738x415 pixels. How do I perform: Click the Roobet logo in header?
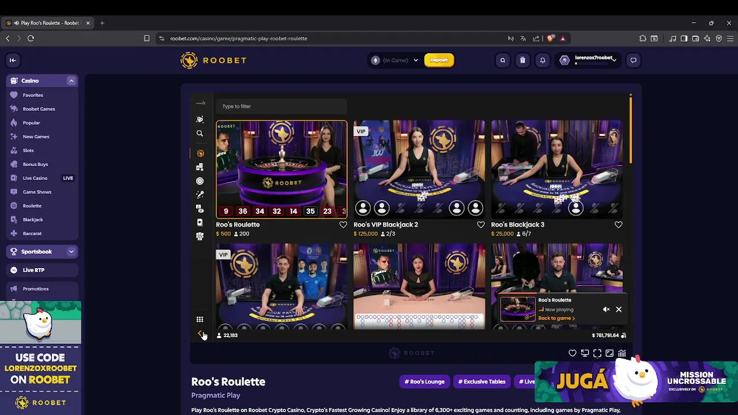[213, 60]
